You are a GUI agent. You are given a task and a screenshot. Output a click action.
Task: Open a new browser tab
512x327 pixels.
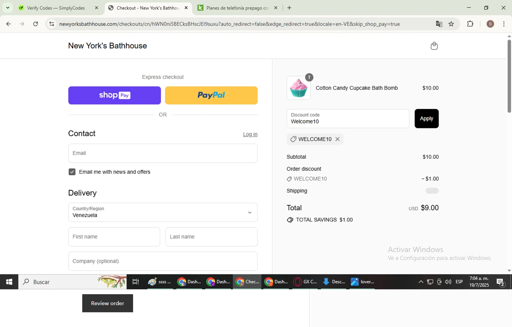289,8
